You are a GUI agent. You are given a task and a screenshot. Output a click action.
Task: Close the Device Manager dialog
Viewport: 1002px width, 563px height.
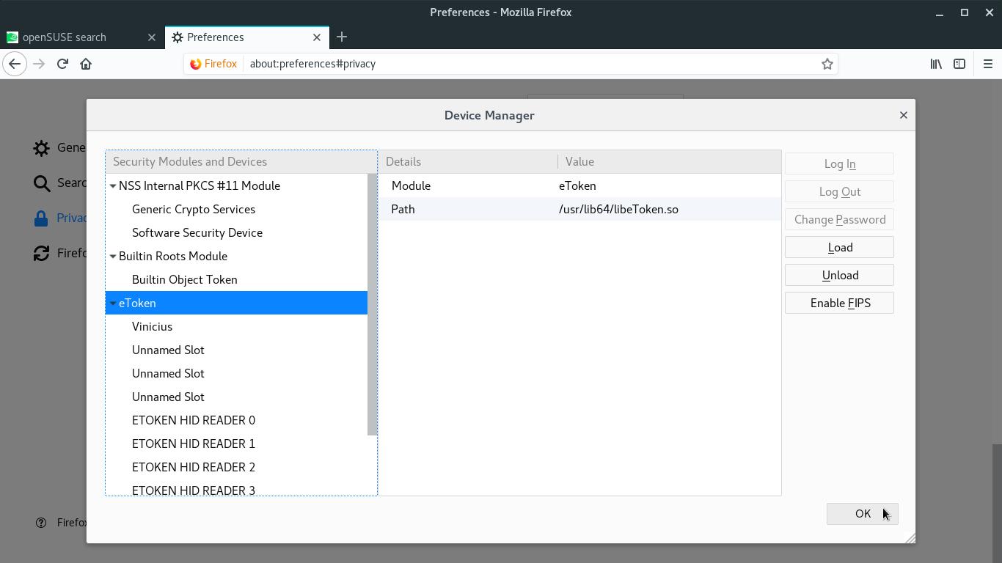pyautogui.click(x=903, y=115)
